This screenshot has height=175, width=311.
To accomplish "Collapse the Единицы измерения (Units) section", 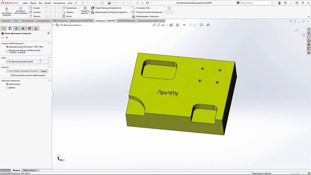I will [50, 81].
